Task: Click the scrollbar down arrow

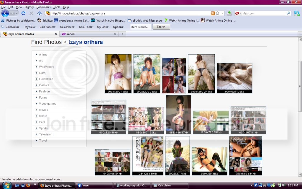Action: 300,175
